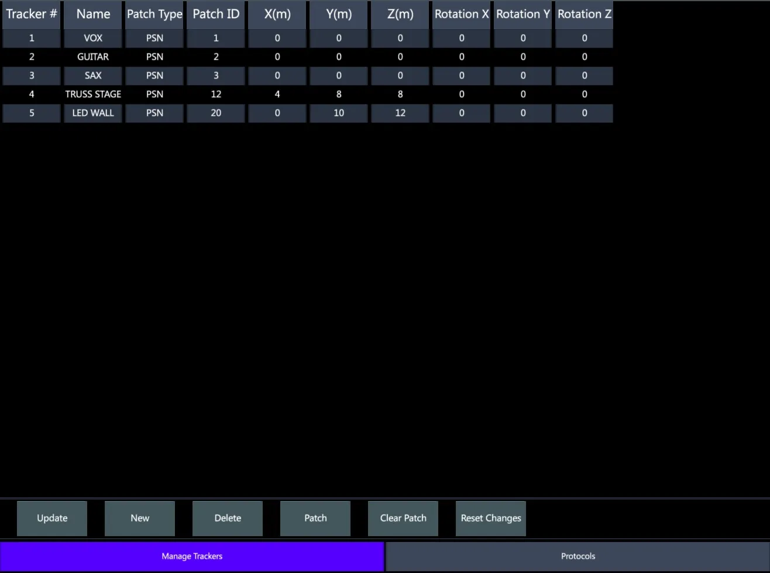Image resolution: width=770 pixels, height=573 pixels.
Task: Click Rotation Y value in SAX row
Action: click(523, 75)
